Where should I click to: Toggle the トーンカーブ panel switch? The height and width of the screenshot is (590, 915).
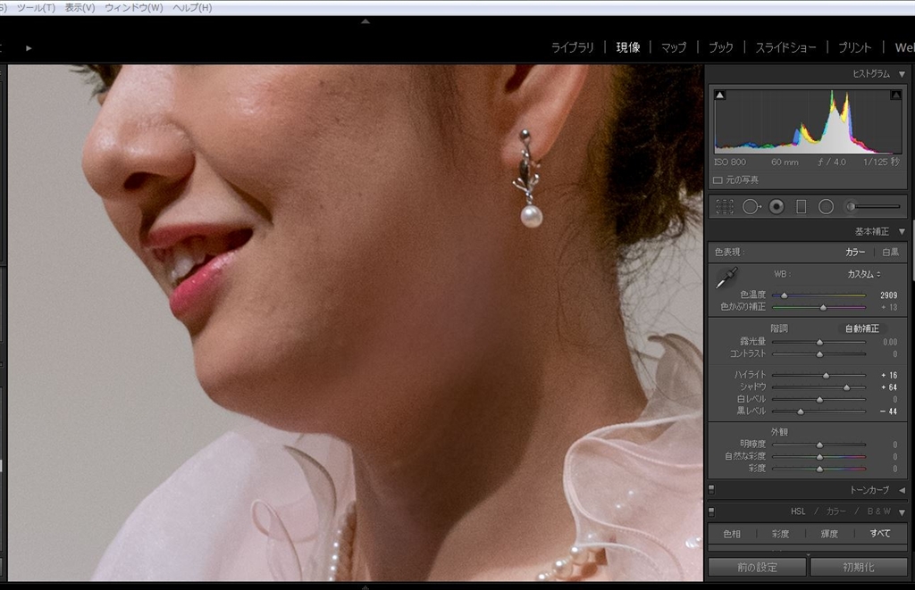711,489
